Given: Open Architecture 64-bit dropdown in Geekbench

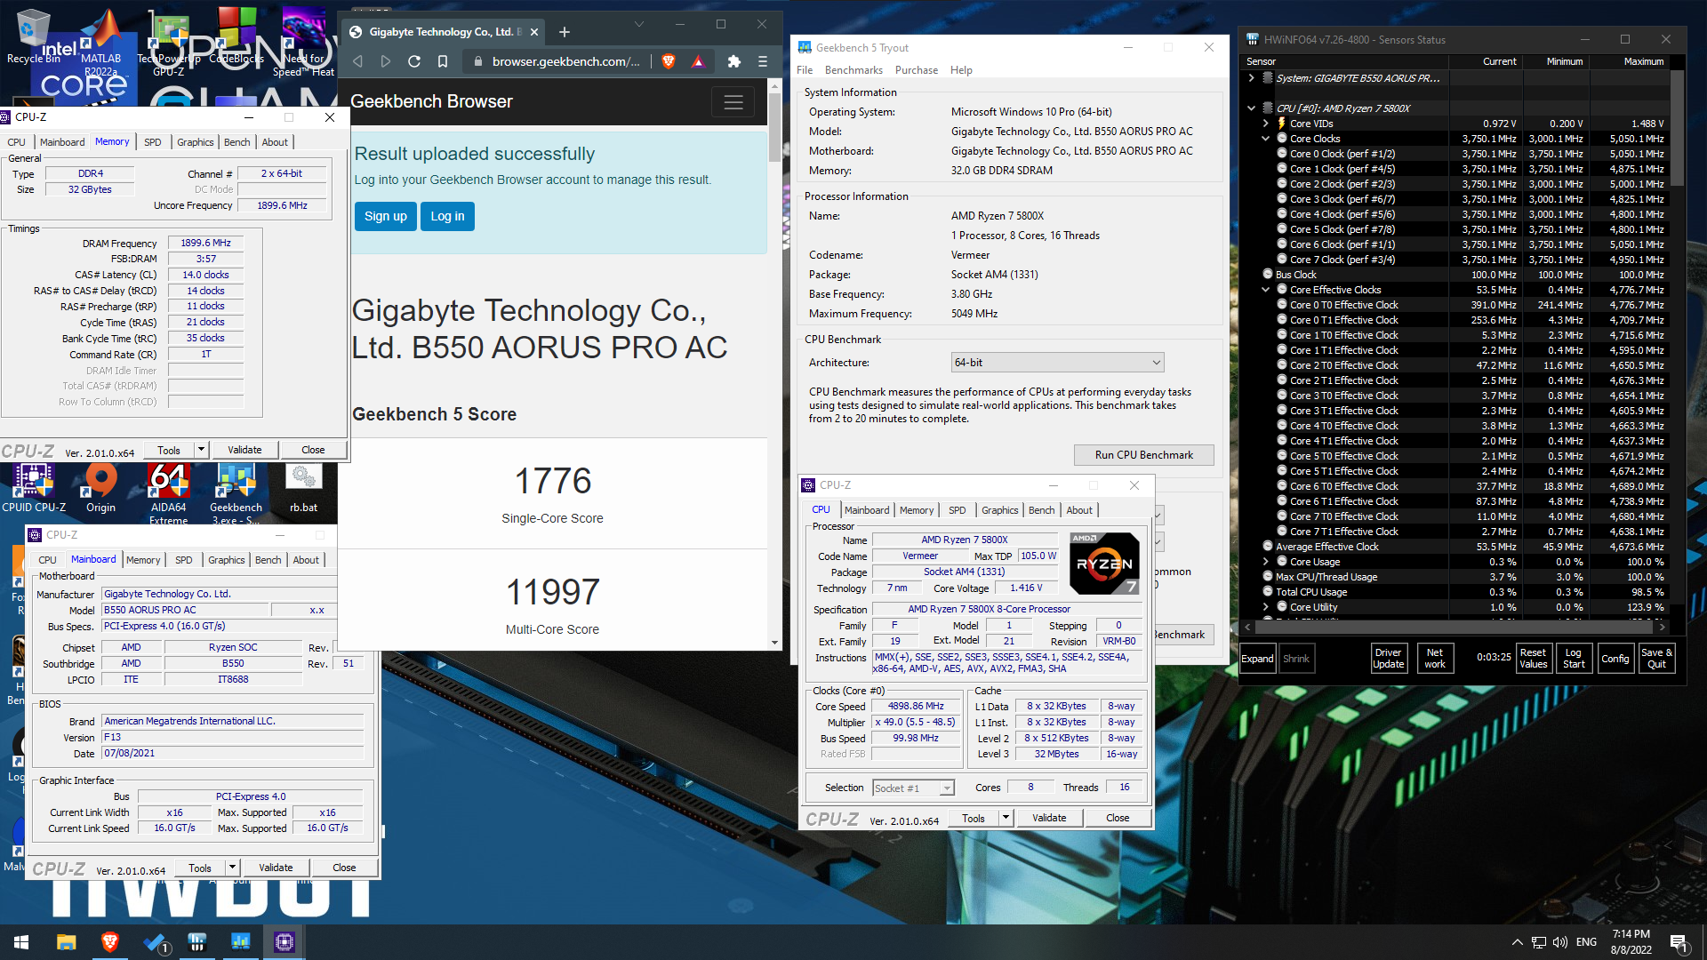Looking at the screenshot, I should click(x=1057, y=363).
